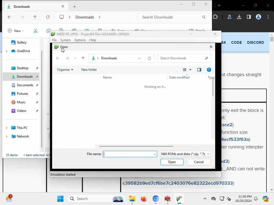Sort by Name column header
Viewport: 274px width, 205px height.
click(107, 77)
